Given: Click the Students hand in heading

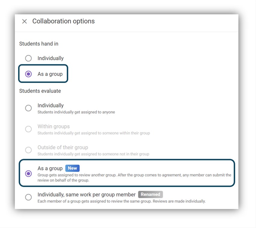Looking at the screenshot, I should point(39,44).
